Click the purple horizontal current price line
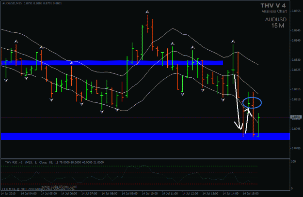This screenshot has height=197, width=303. click(145, 117)
